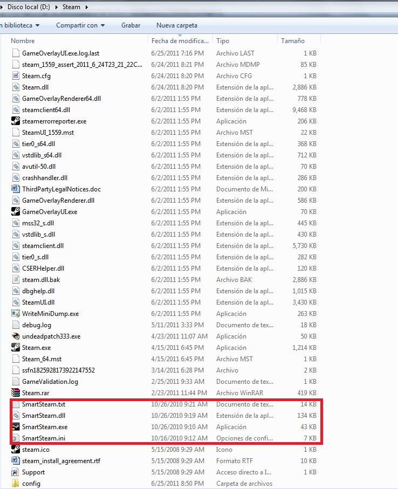Click the ThirdPartyLegalNotices.doc Word icon
Viewport: 398px width, 489px height.
pyautogui.click(x=16, y=189)
